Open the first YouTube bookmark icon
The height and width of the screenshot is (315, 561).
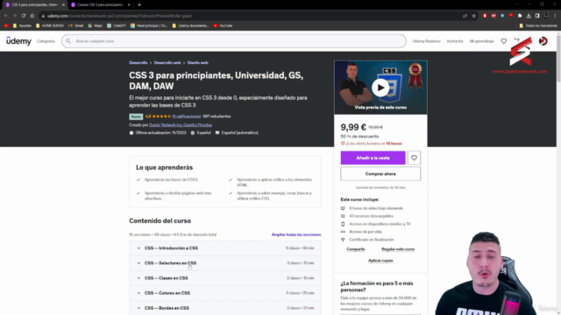[6, 25]
